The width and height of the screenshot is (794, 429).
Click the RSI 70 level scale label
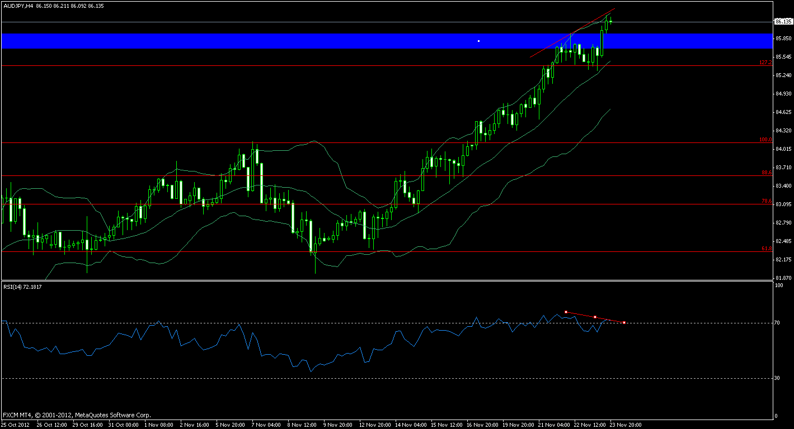(777, 323)
